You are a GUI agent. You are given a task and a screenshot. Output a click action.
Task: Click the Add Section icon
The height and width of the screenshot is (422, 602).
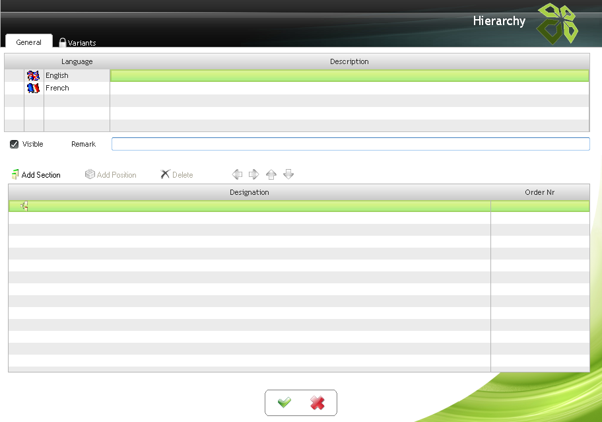click(x=15, y=175)
